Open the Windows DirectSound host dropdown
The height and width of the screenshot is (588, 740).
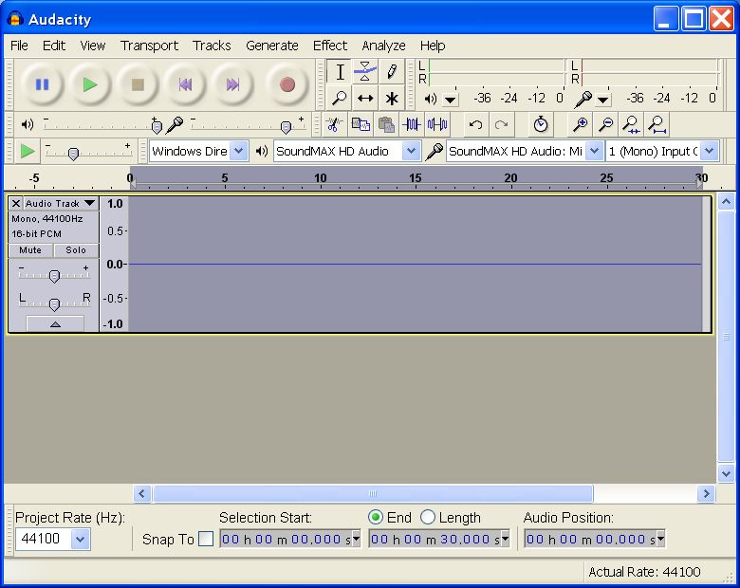click(x=239, y=151)
